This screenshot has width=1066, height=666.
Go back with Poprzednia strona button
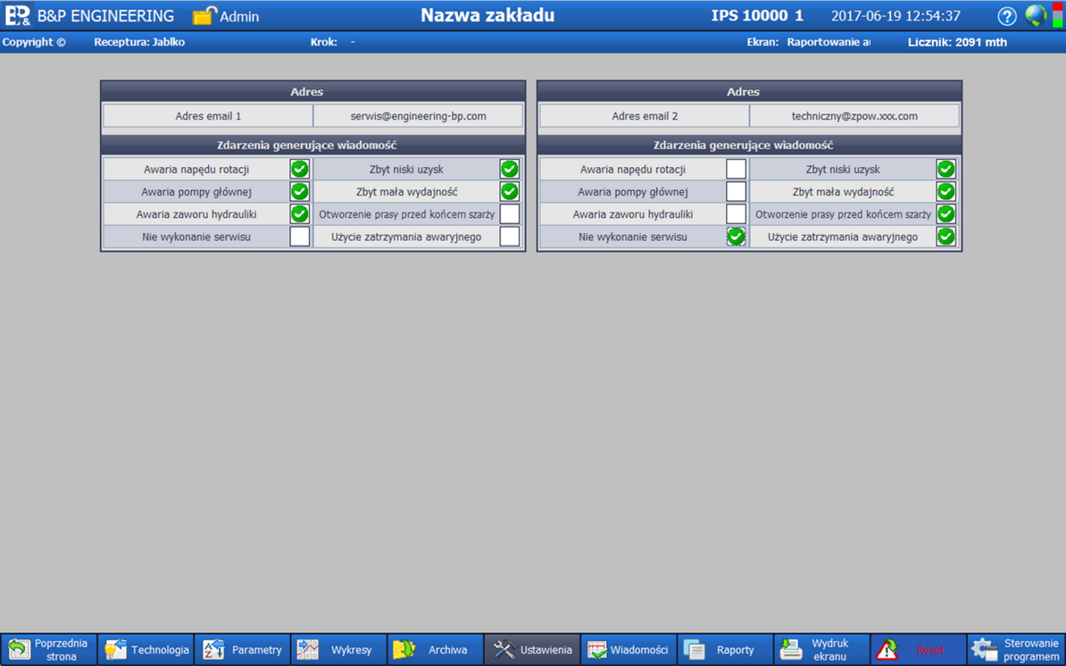tap(49, 649)
